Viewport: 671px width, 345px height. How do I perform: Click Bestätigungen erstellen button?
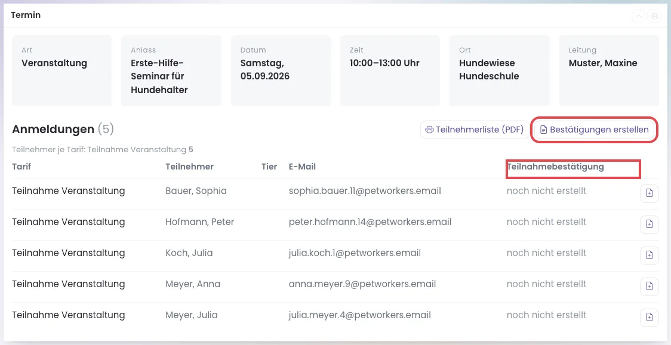(x=595, y=130)
